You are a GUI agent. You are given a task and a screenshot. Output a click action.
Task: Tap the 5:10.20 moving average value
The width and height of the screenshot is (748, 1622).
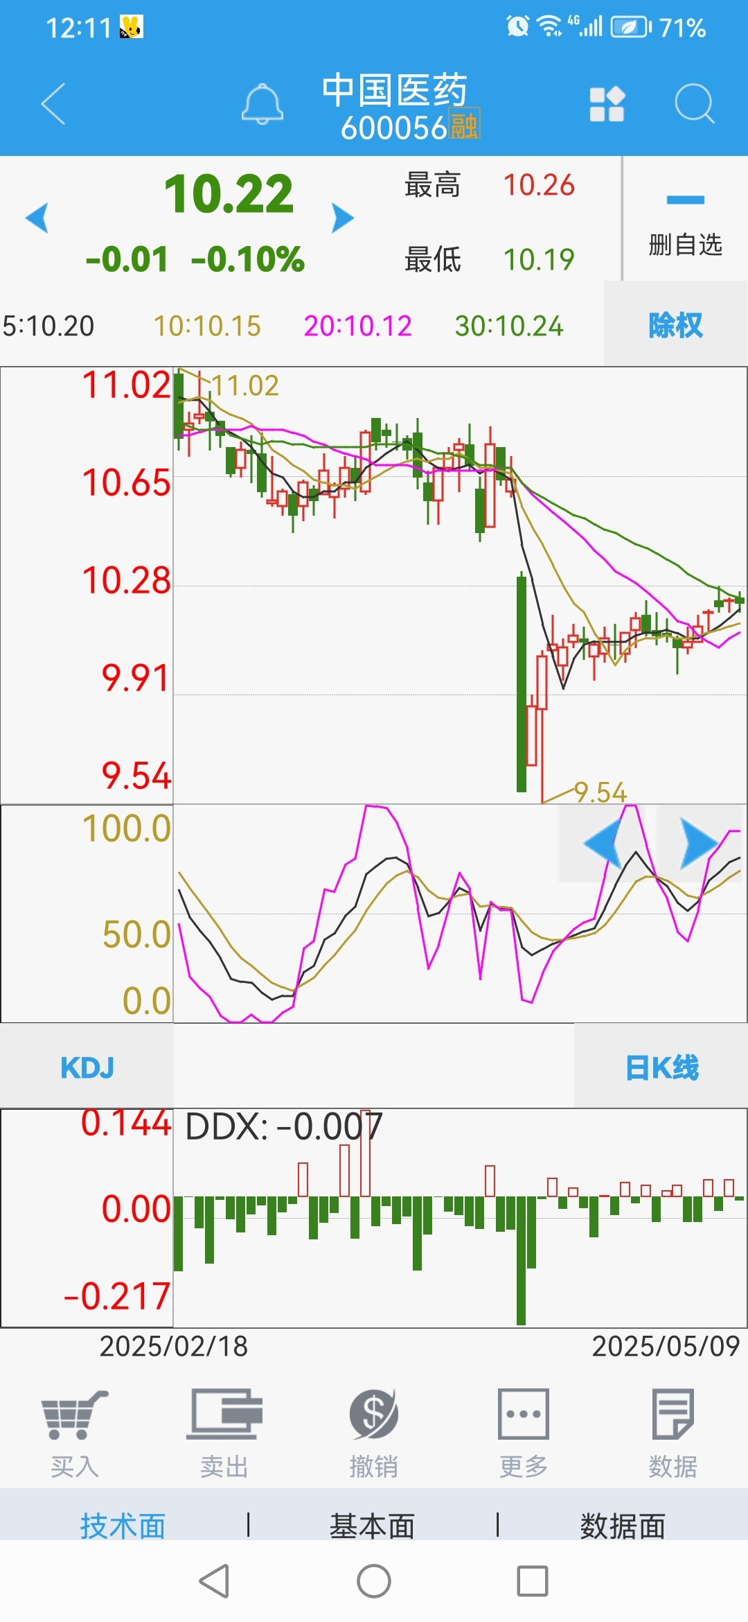[48, 326]
